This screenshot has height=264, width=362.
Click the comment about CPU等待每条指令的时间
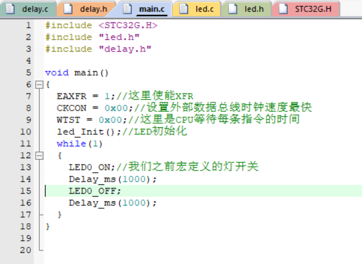214,120
